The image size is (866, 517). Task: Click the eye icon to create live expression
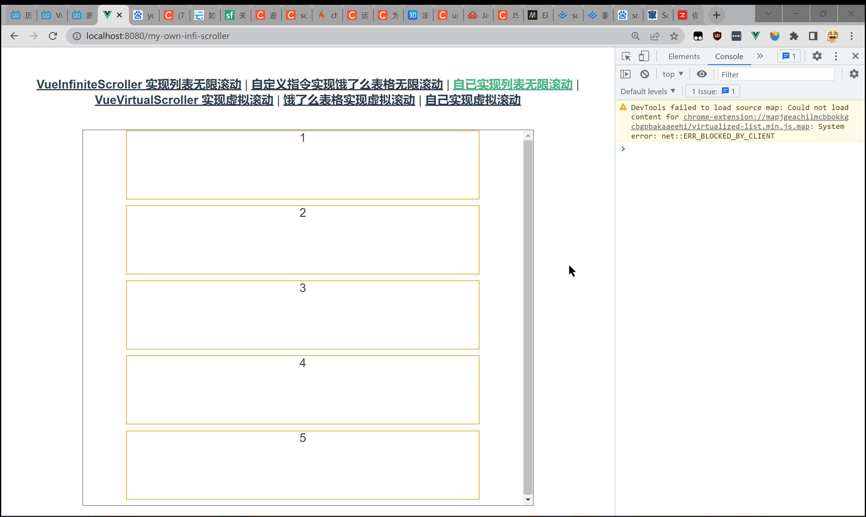702,74
